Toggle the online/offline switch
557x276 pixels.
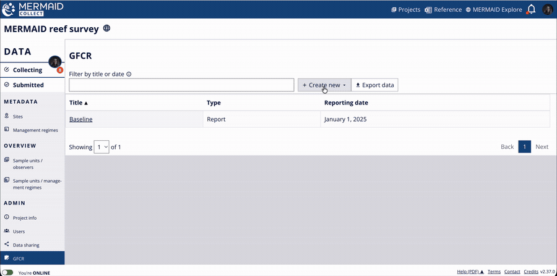click(7, 272)
